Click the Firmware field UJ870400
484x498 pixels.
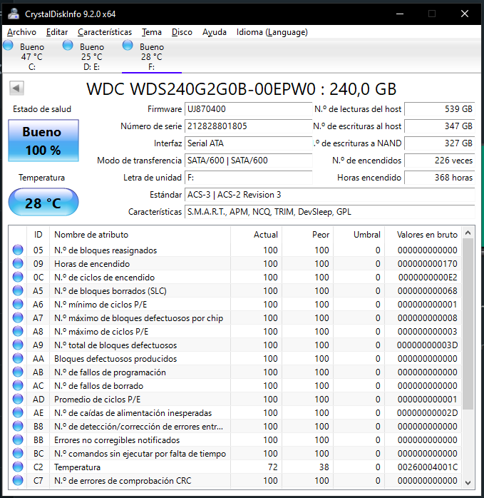[x=249, y=109]
